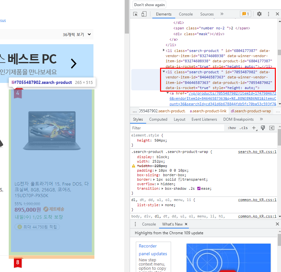Expand the transition shorthand triangle
Screen dimensions: 281x272
click(x=162, y=188)
